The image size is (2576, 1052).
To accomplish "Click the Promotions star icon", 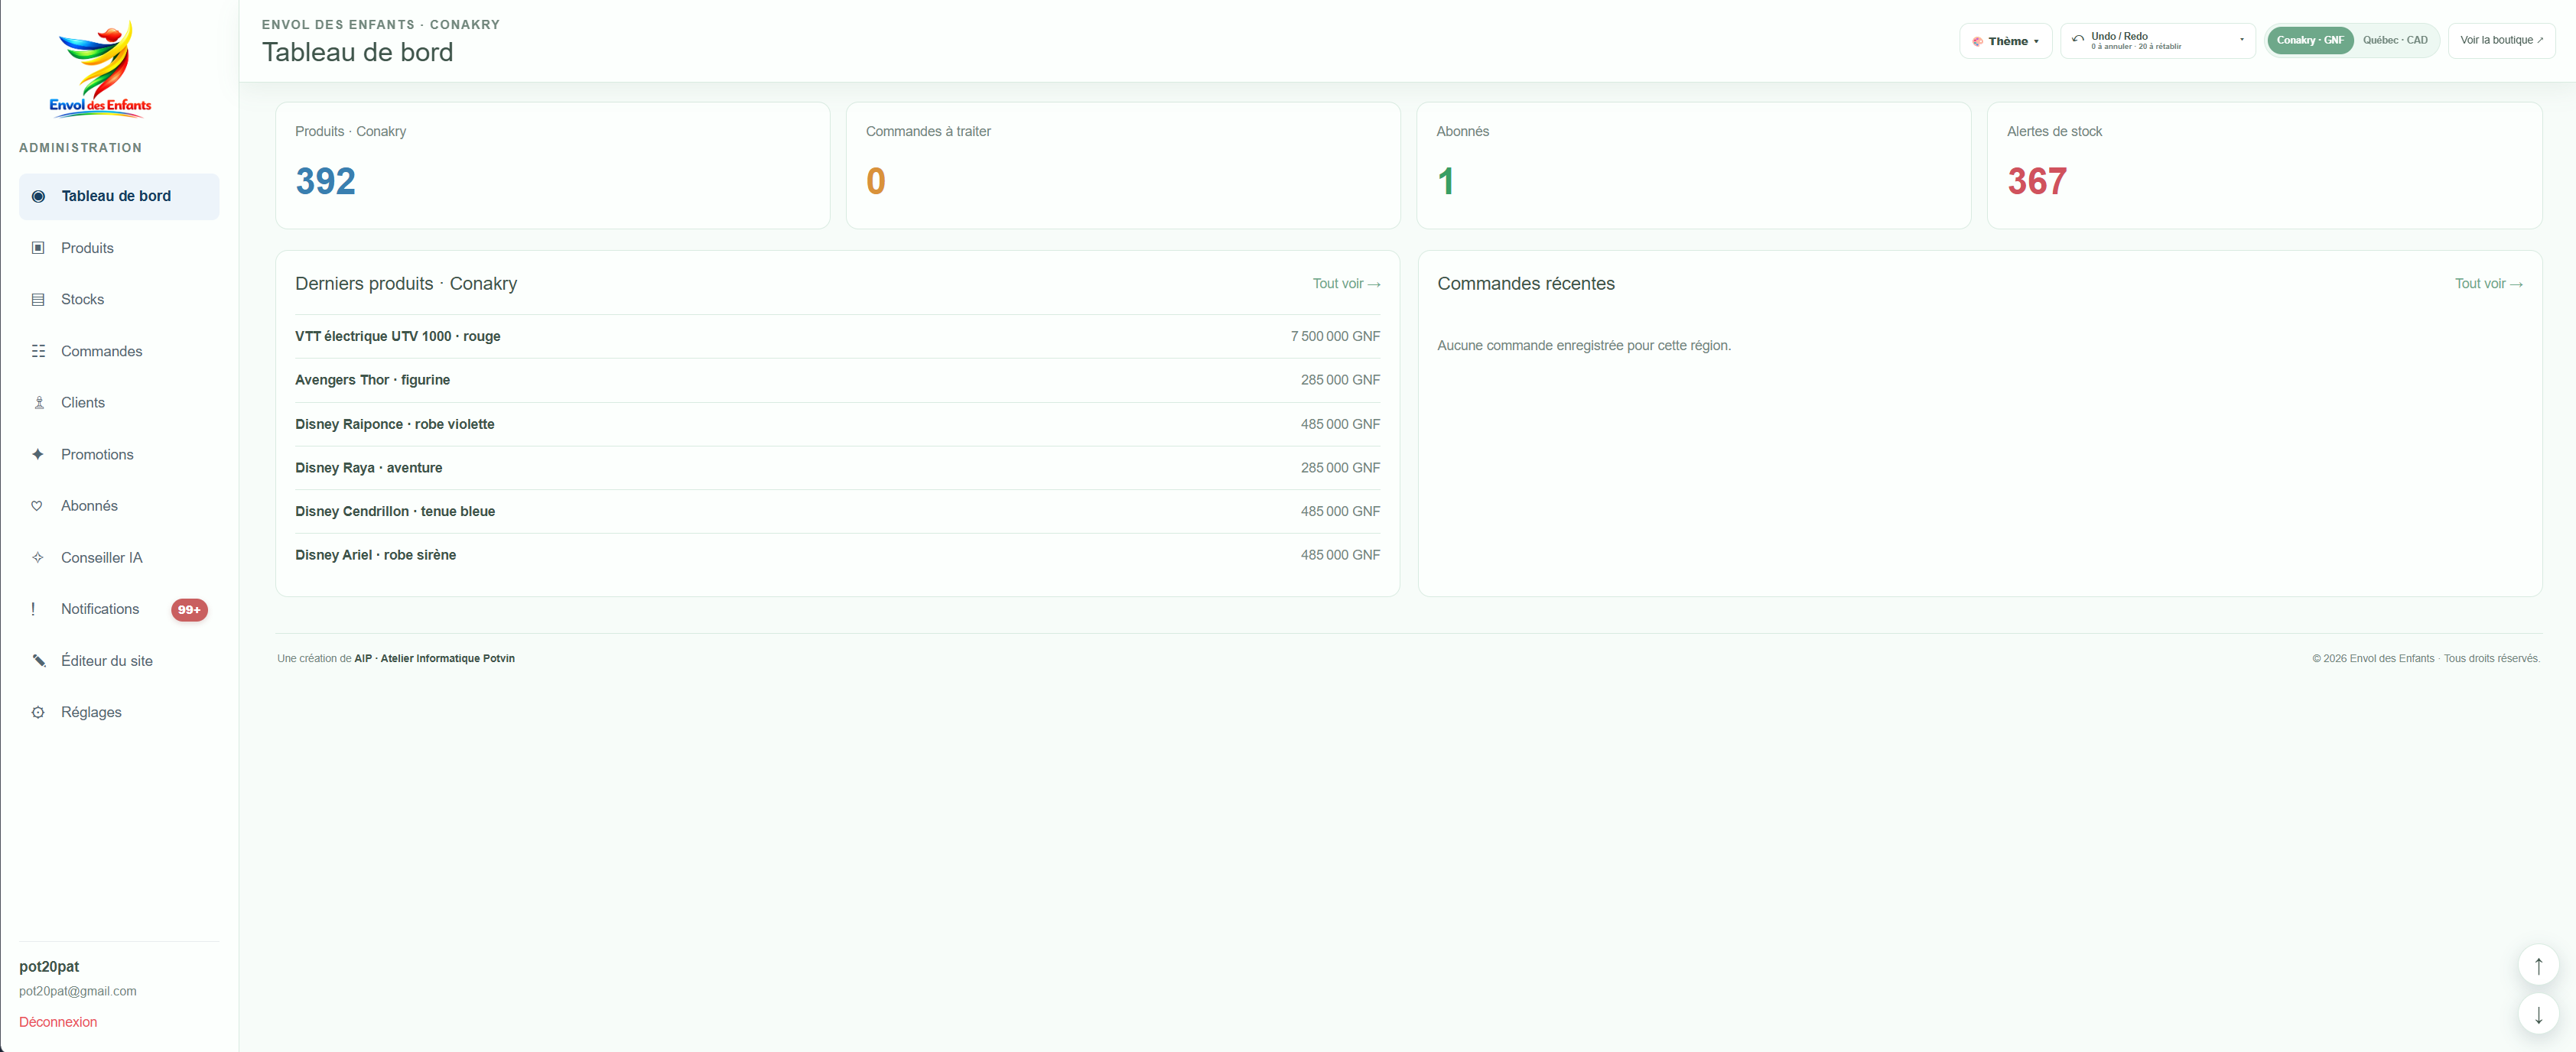I will (x=38, y=454).
